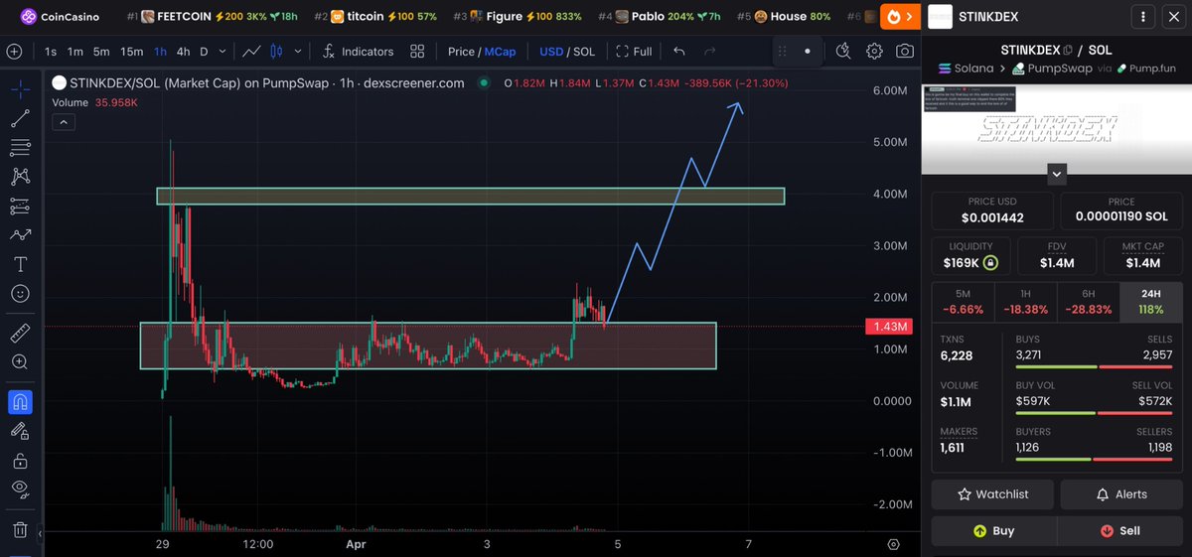Open the horizontal lines tool group
Image resolution: width=1192 pixels, height=557 pixels.
(x=20, y=148)
